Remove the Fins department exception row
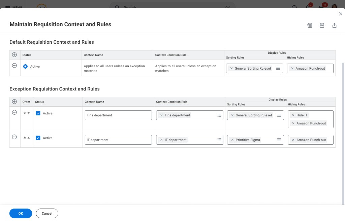 click(14, 112)
